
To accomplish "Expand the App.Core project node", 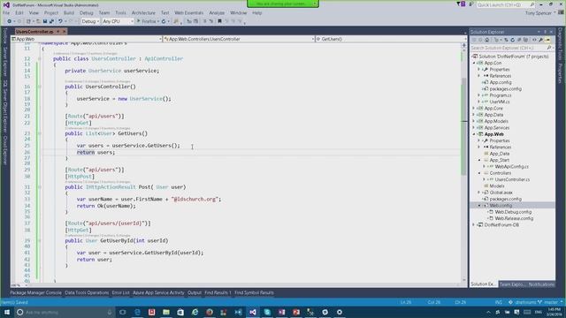I will [x=474, y=108].
